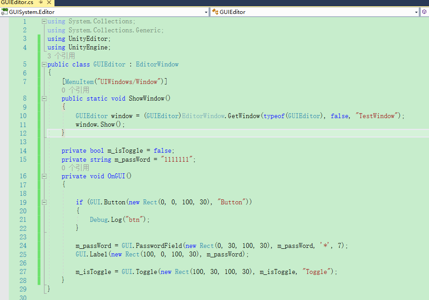
Task: Click the ShowWindow method name
Action: click(x=147, y=98)
